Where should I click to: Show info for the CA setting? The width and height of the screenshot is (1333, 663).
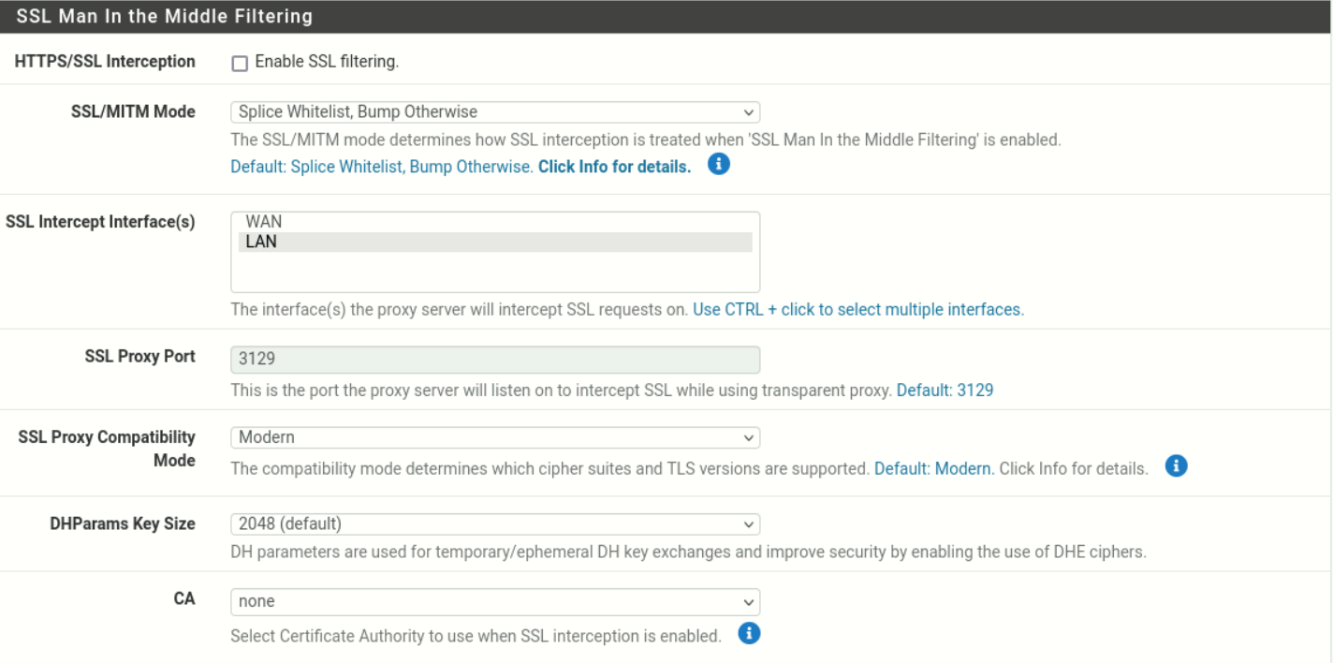749,634
